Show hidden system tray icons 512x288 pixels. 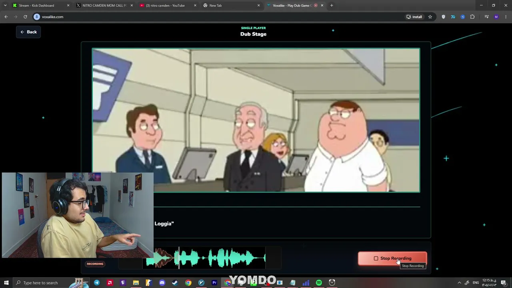tap(459, 283)
